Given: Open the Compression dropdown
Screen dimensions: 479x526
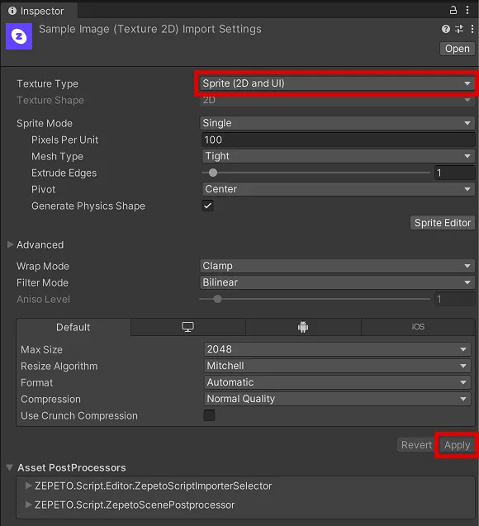Looking at the screenshot, I should (x=337, y=399).
